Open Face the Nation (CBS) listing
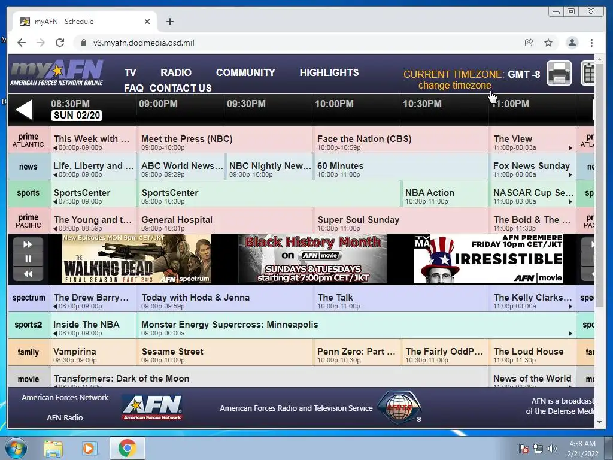 click(400, 140)
